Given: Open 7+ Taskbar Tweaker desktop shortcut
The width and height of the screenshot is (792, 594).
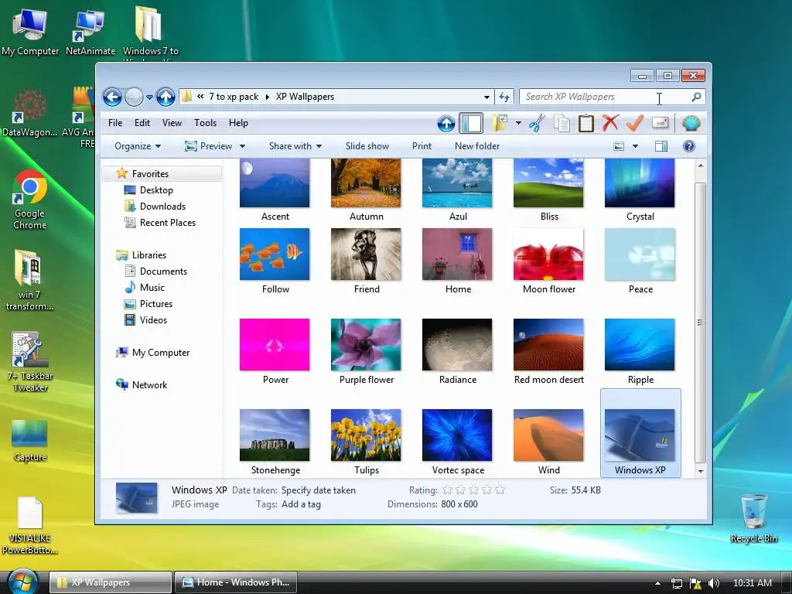Looking at the screenshot, I should point(30,362).
